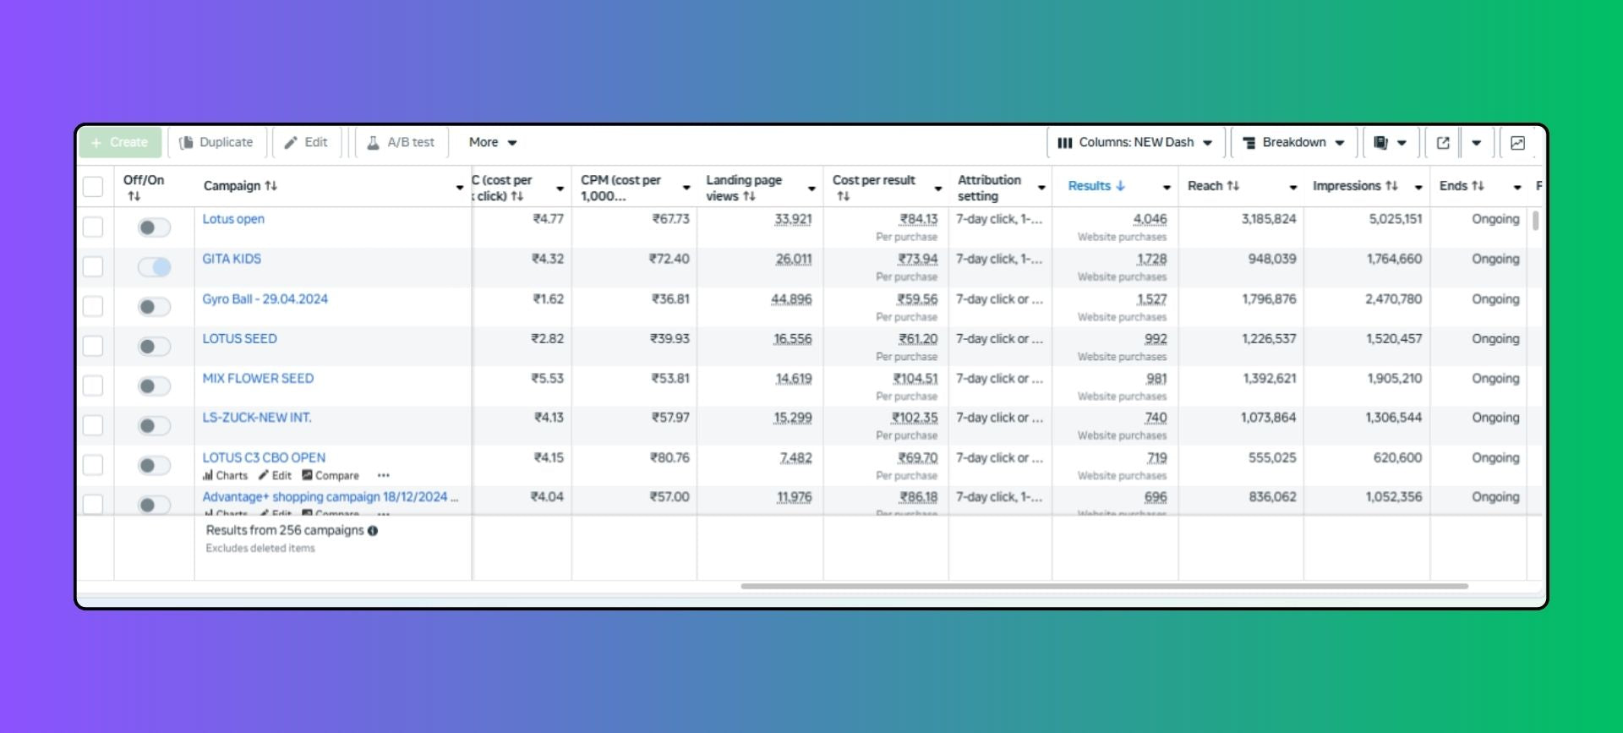
Task: Open the charts panel icon at far right
Action: tap(1517, 143)
